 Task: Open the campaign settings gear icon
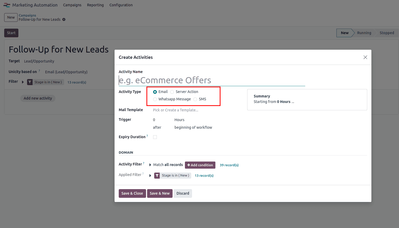(x=64, y=19)
